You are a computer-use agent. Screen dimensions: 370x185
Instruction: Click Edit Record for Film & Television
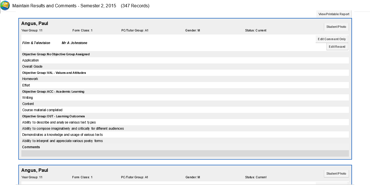click(337, 47)
